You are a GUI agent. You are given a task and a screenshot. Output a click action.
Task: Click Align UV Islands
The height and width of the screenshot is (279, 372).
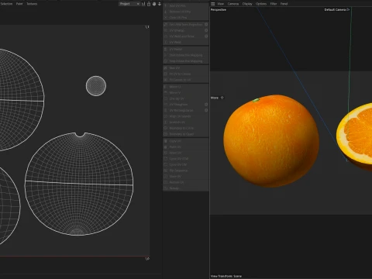click(x=185, y=116)
